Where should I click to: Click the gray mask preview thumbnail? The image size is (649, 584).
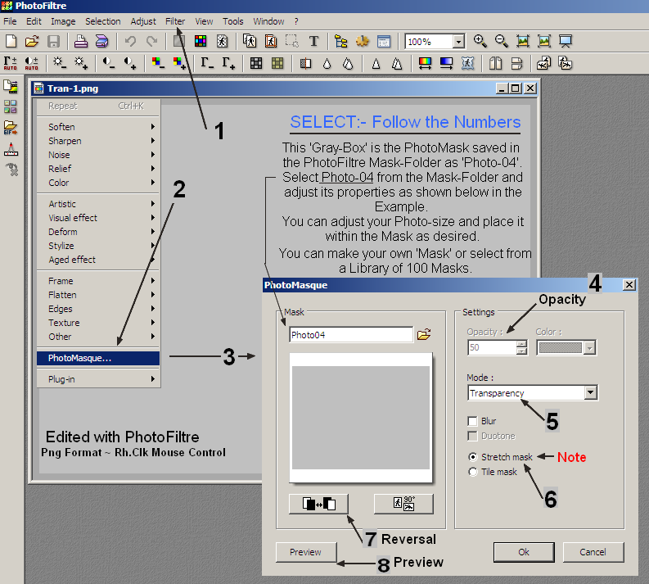[x=360, y=418]
